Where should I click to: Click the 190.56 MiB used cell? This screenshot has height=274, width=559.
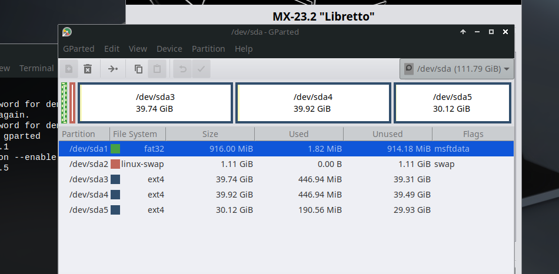point(320,210)
